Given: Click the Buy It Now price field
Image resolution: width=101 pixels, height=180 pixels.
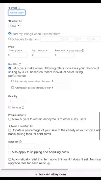Looking at the screenshot, I should click(42, 55).
